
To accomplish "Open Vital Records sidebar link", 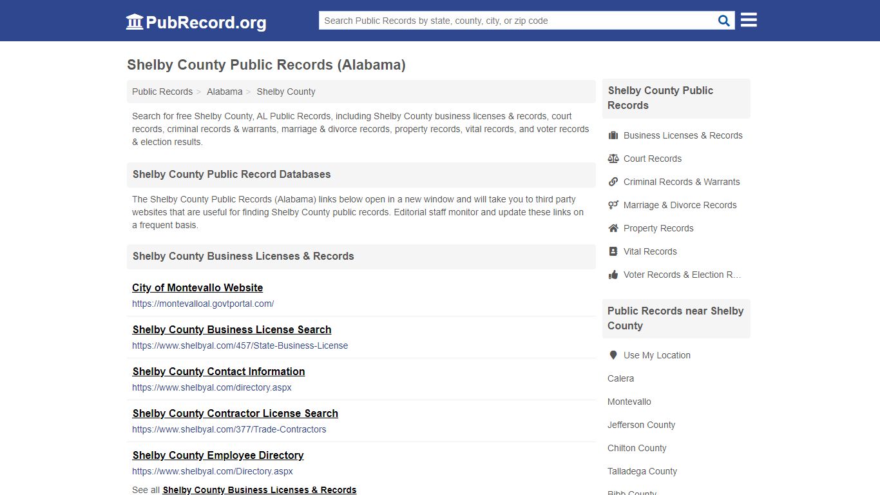I will click(x=650, y=251).
